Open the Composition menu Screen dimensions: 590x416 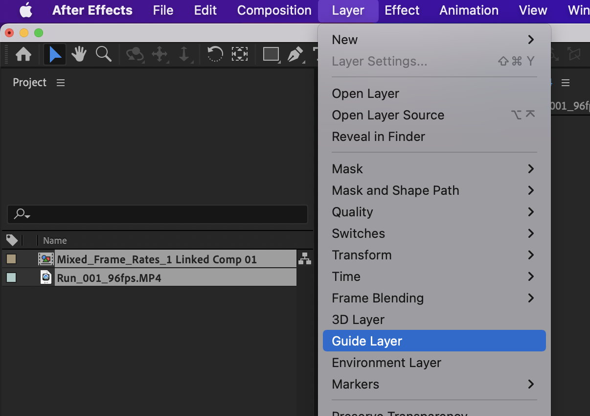click(x=274, y=10)
